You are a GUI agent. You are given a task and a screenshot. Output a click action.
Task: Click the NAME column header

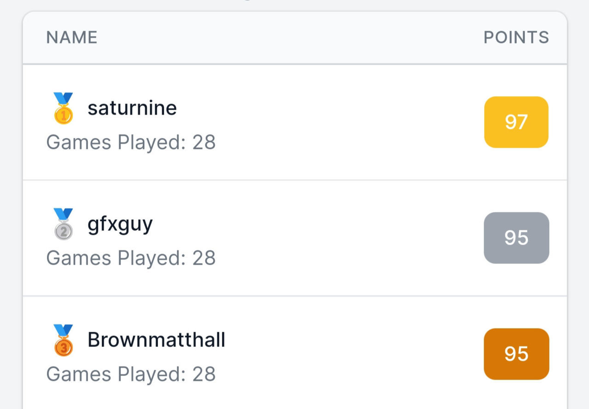point(72,38)
